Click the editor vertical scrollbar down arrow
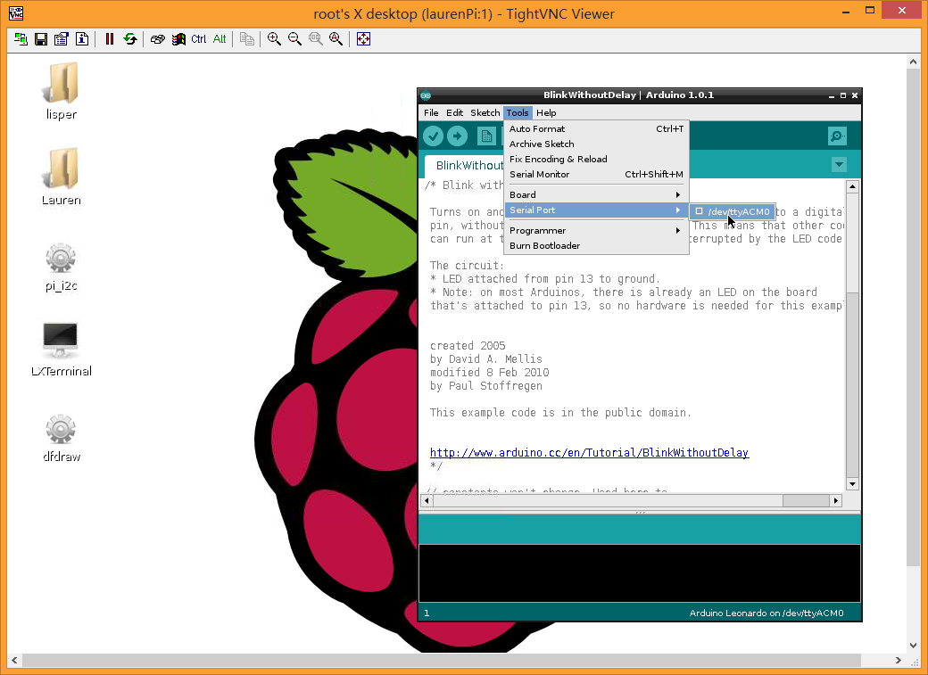The image size is (928, 675). click(x=852, y=484)
